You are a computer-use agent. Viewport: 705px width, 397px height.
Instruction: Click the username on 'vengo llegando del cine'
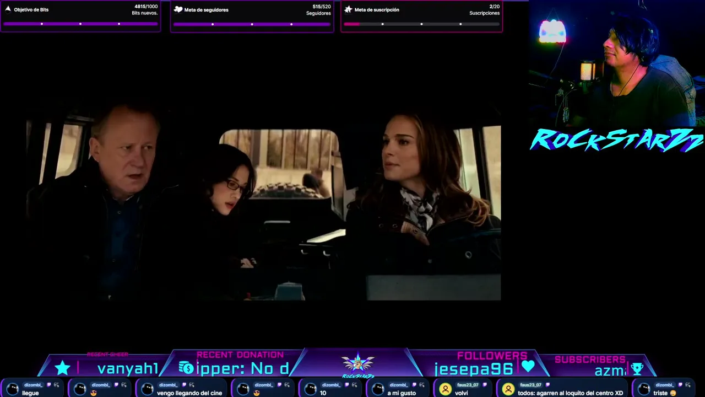pos(167,385)
